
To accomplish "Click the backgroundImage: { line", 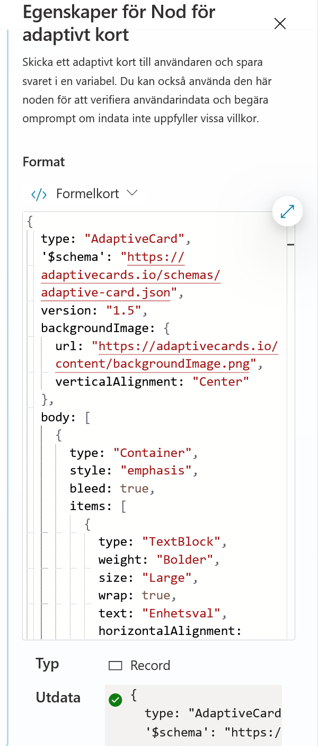I will (105, 328).
